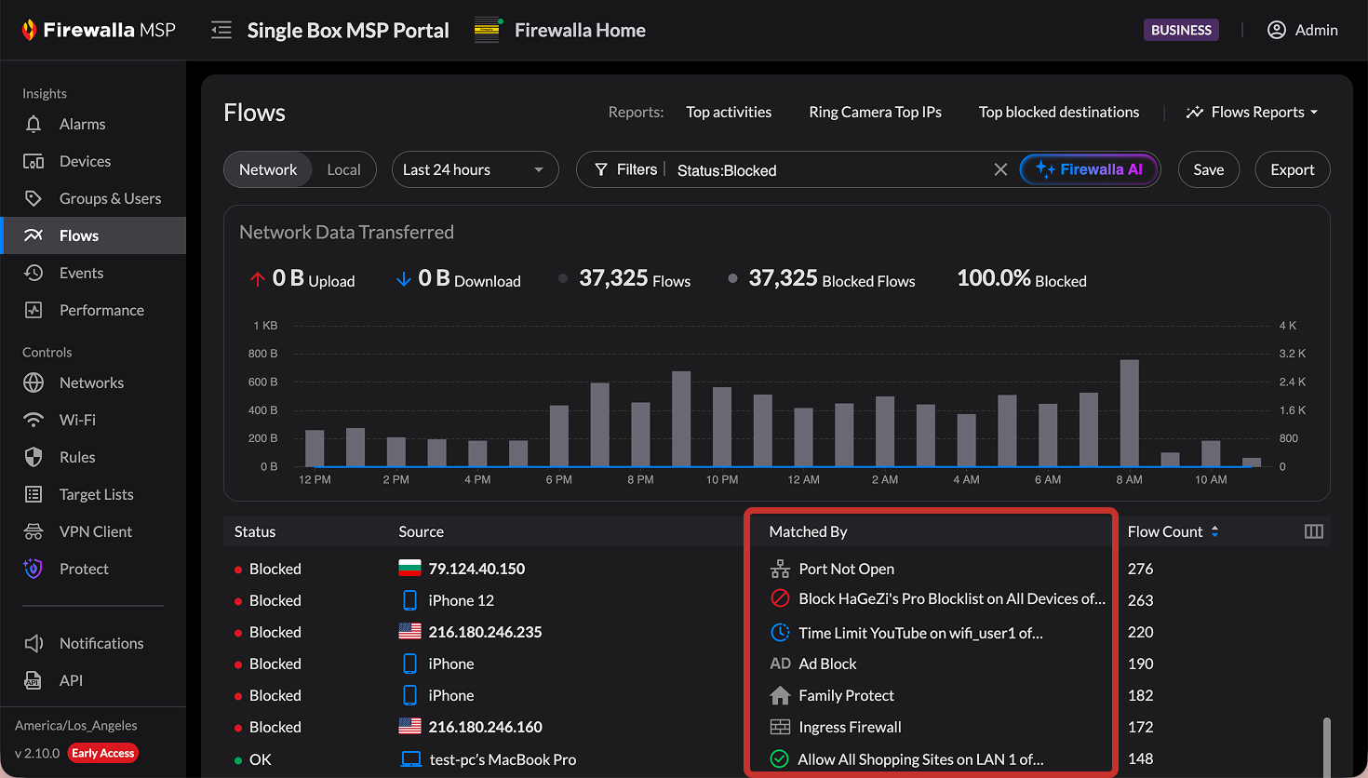Open the Top blocked destinations report

[x=1058, y=112]
